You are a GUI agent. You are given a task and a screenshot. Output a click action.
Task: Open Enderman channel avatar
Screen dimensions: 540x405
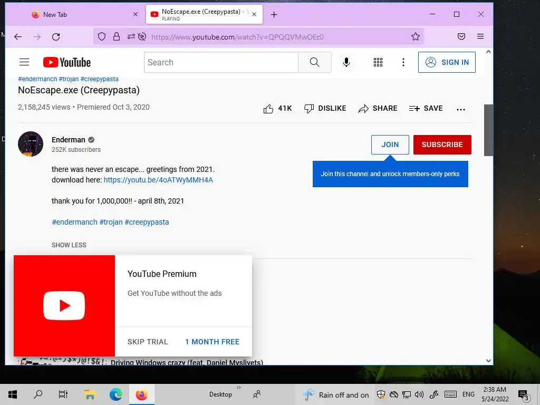[31, 144]
